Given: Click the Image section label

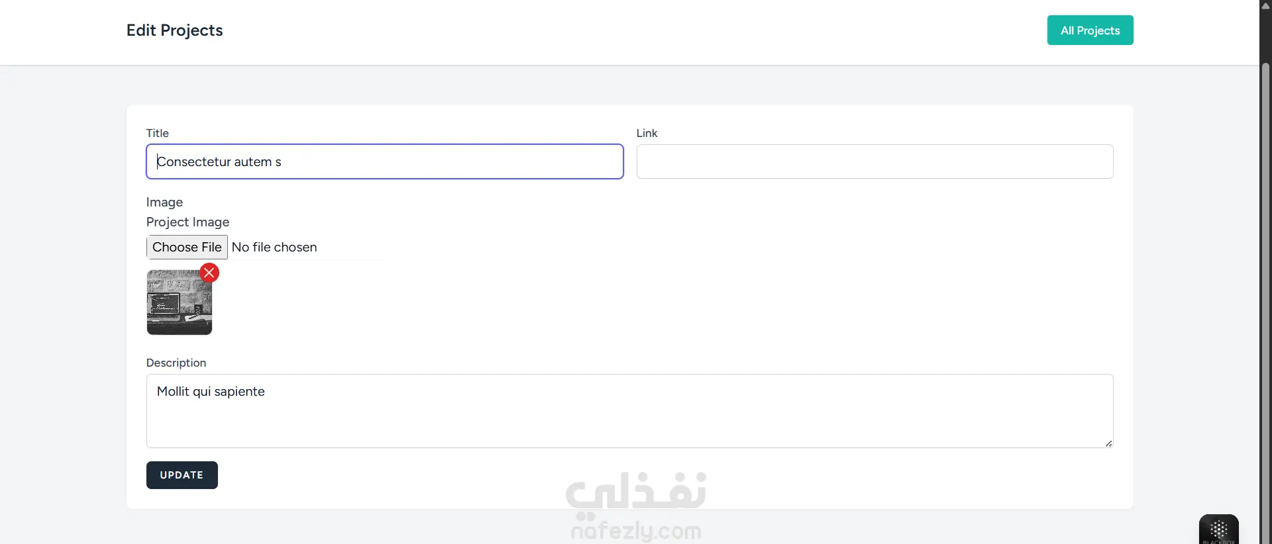Looking at the screenshot, I should (x=164, y=202).
